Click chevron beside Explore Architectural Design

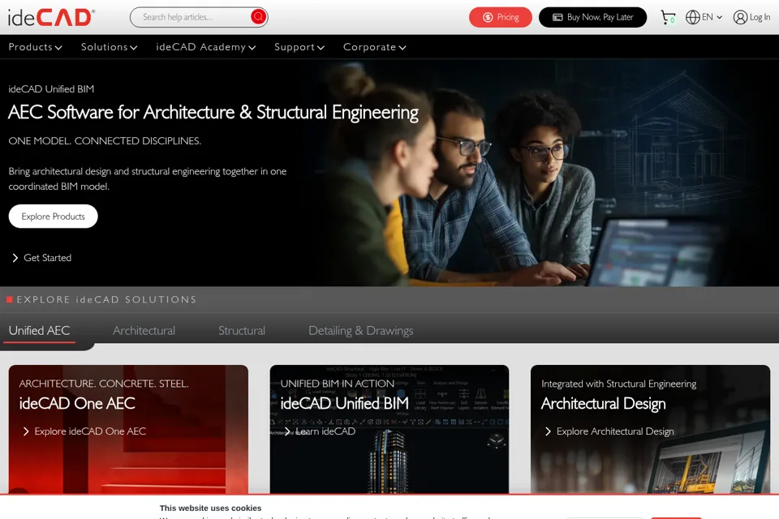548,431
